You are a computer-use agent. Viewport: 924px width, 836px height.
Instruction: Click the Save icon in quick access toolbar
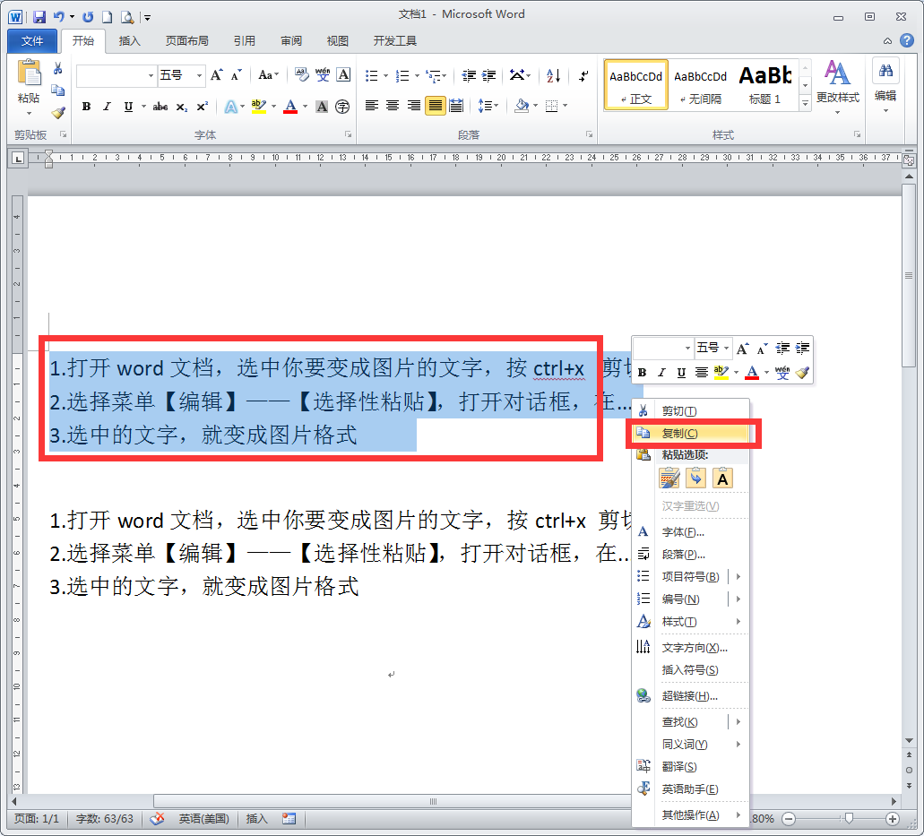tap(39, 17)
